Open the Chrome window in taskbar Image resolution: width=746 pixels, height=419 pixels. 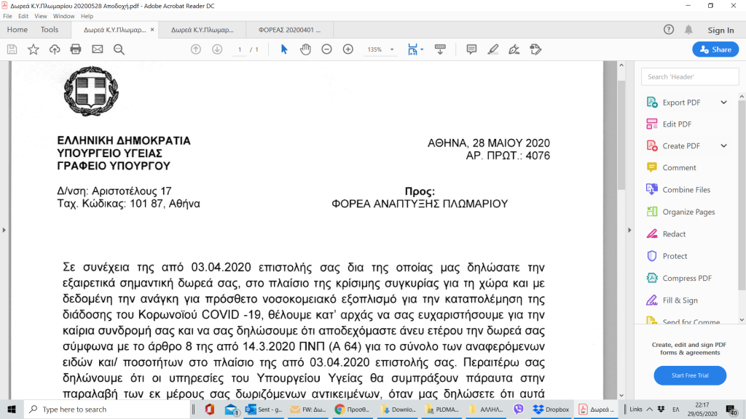(x=352, y=410)
